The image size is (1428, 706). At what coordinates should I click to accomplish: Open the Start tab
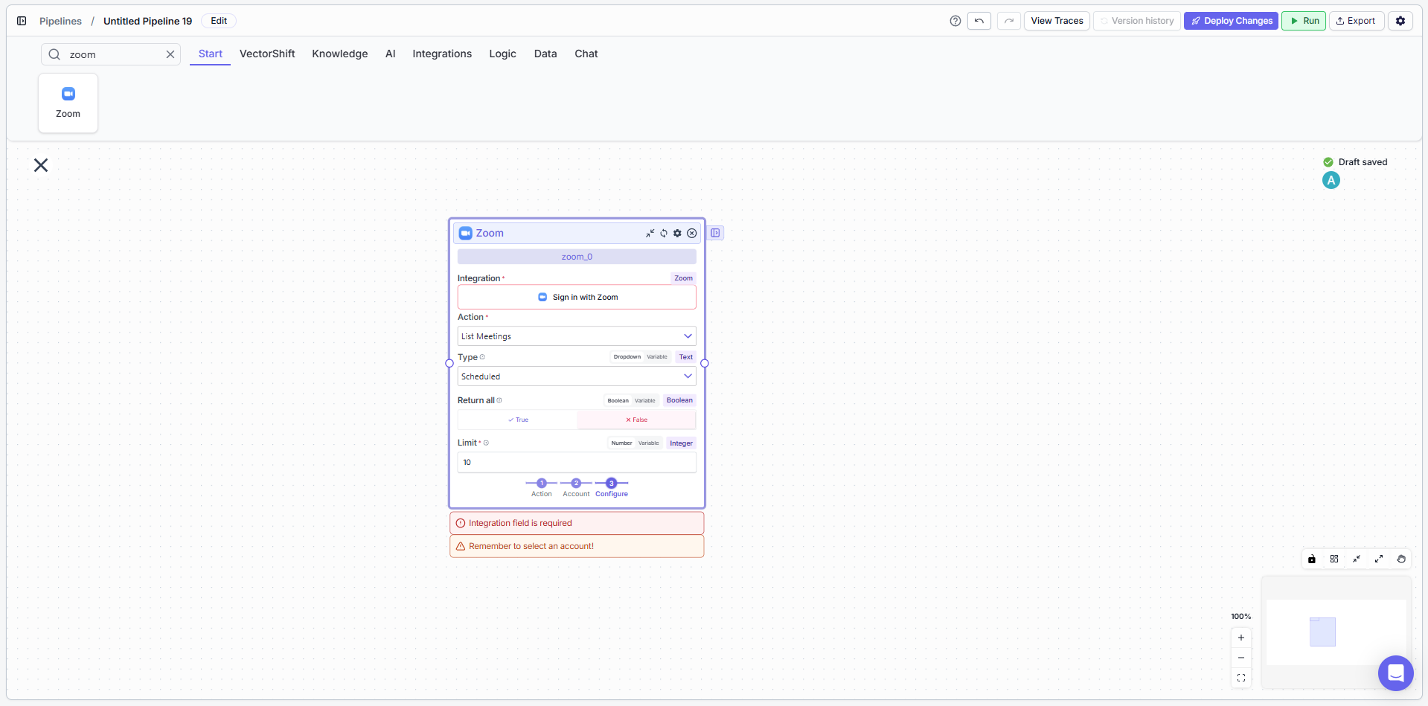point(211,54)
